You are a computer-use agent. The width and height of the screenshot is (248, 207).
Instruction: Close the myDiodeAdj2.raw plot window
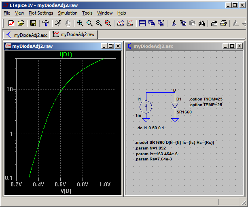pyautogui.click(x=118, y=46)
